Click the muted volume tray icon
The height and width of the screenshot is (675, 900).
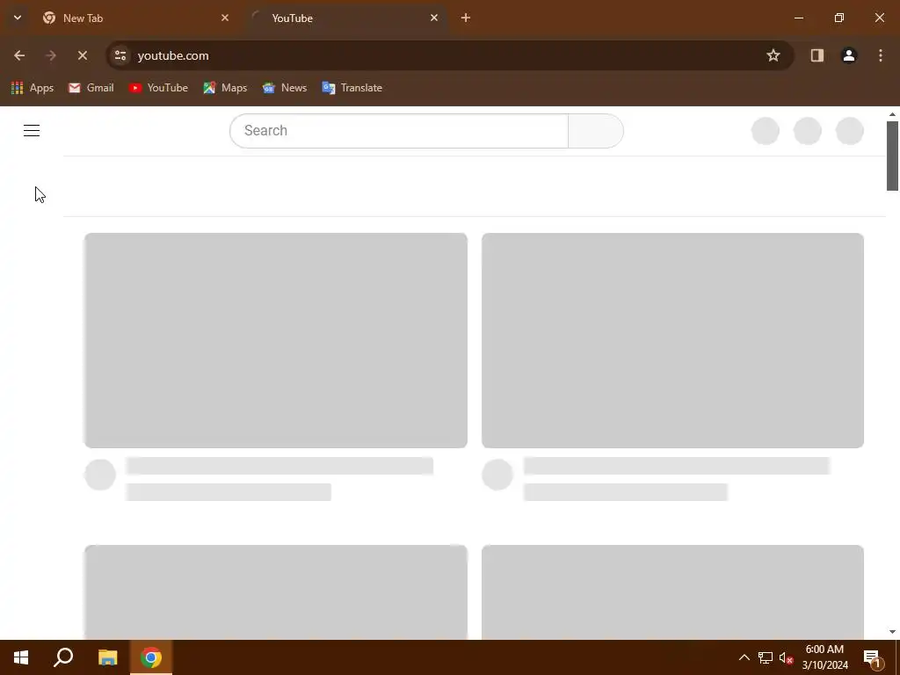pos(786,657)
